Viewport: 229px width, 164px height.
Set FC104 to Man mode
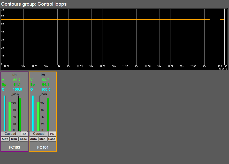tap(42, 139)
